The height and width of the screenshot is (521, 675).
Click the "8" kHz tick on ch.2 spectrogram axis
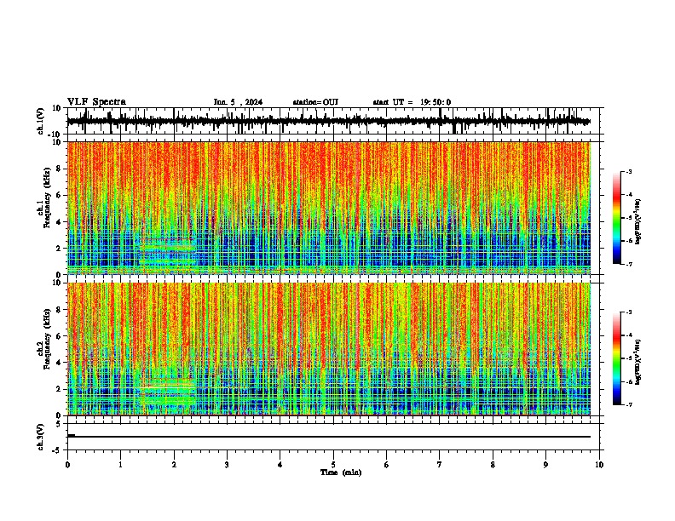59,310
